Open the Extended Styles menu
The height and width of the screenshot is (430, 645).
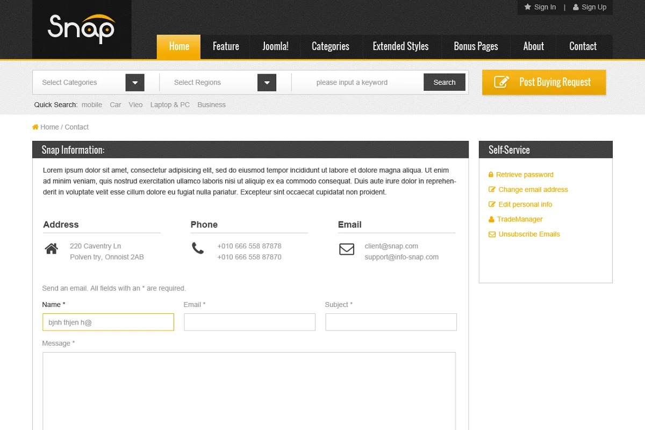(x=400, y=47)
